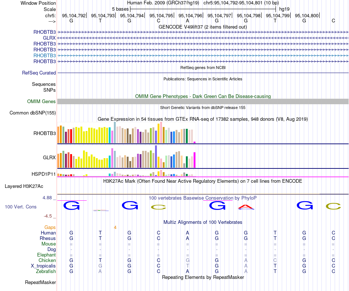This screenshot has height=291, width=349.
Task: Click the OMIM Genes label
Action: pyautogui.click(x=41, y=101)
